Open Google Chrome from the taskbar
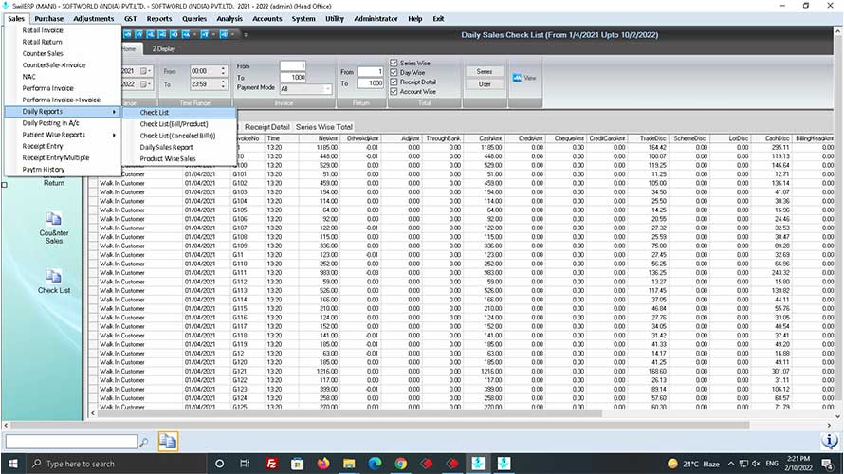Viewport: 844px width, 474px height. pyautogui.click(x=401, y=464)
